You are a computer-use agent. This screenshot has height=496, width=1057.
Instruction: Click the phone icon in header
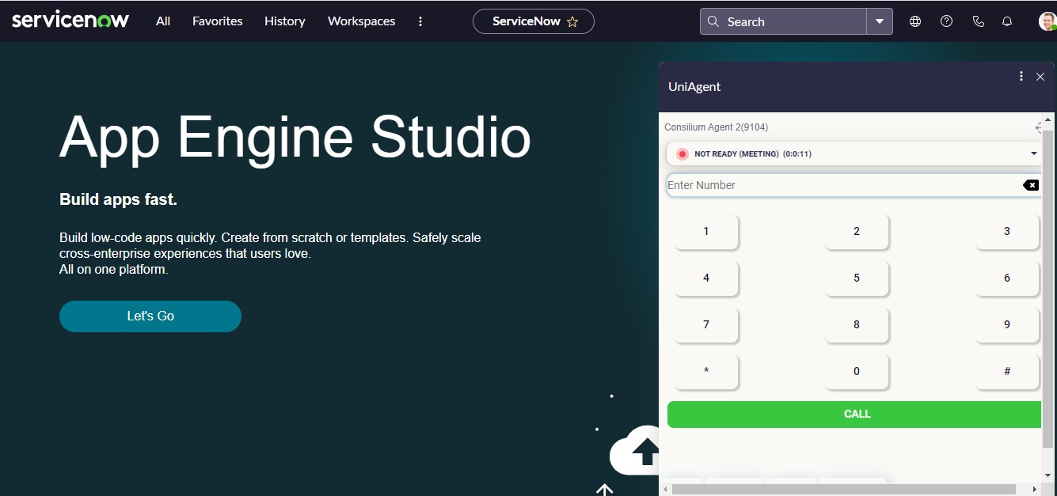click(979, 21)
